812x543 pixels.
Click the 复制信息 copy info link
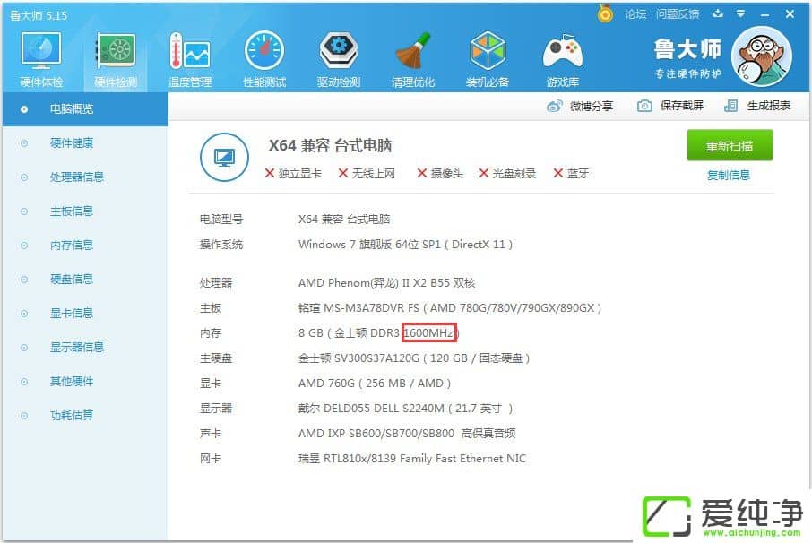coord(729,176)
